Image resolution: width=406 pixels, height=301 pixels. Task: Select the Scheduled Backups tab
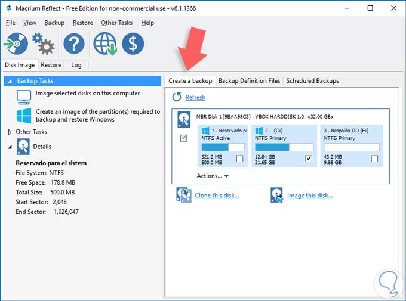[312, 81]
